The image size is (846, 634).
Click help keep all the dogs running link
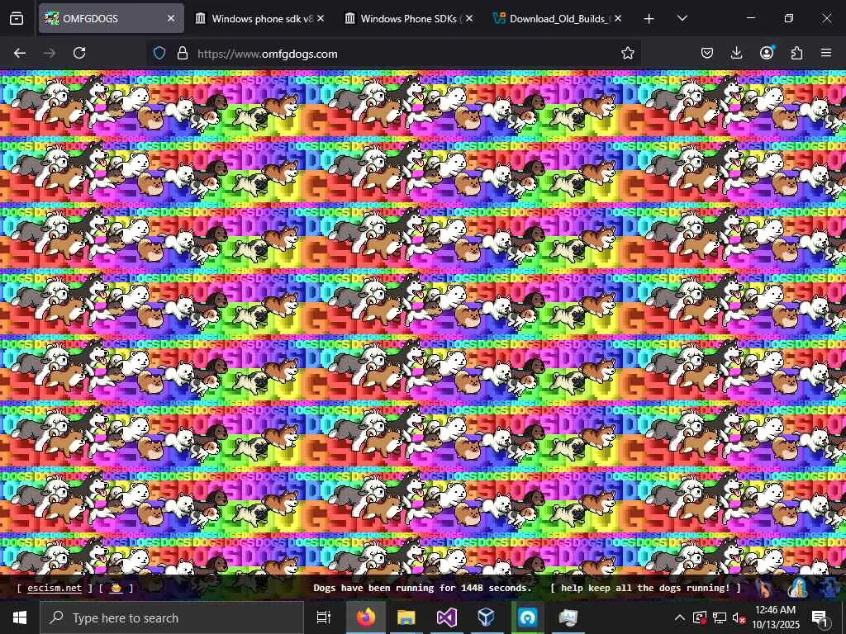tap(645, 588)
